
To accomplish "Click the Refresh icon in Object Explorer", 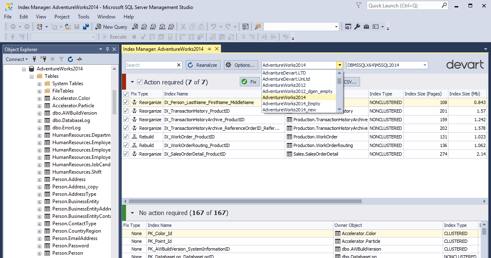I will tap(70, 59).
